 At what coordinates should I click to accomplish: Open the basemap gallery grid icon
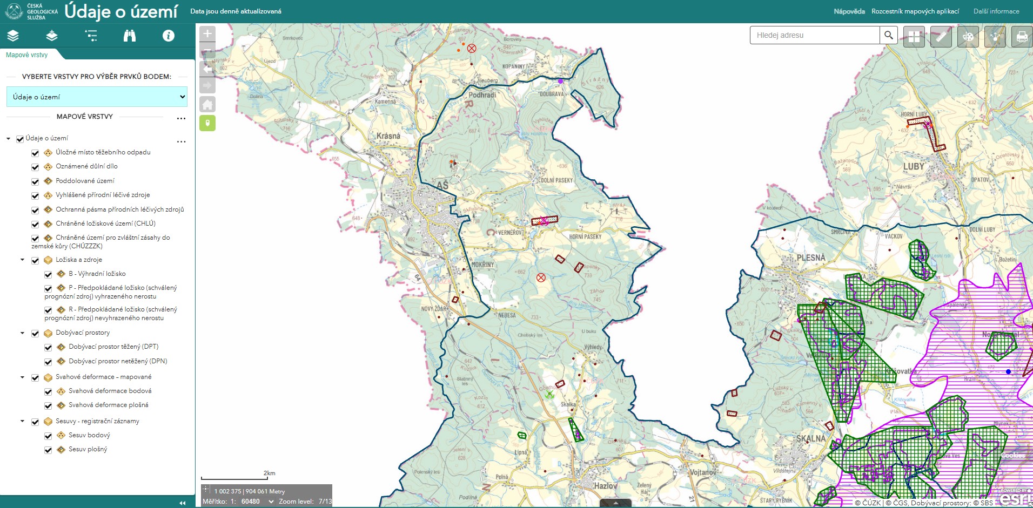(914, 37)
